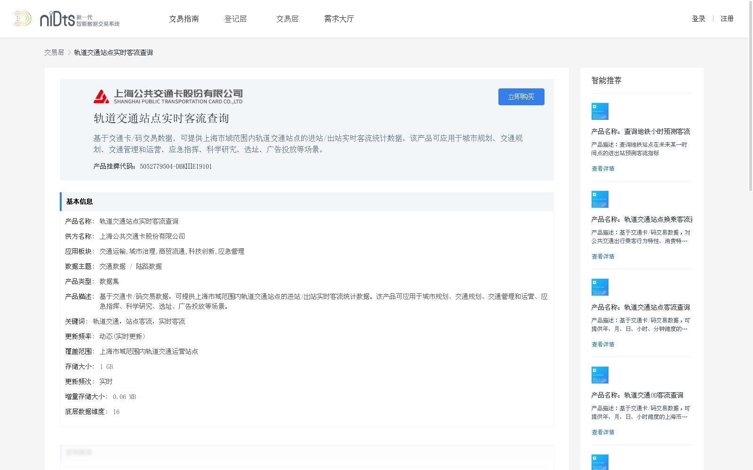Click incremental storage value 0.06 MB

[x=124, y=397]
